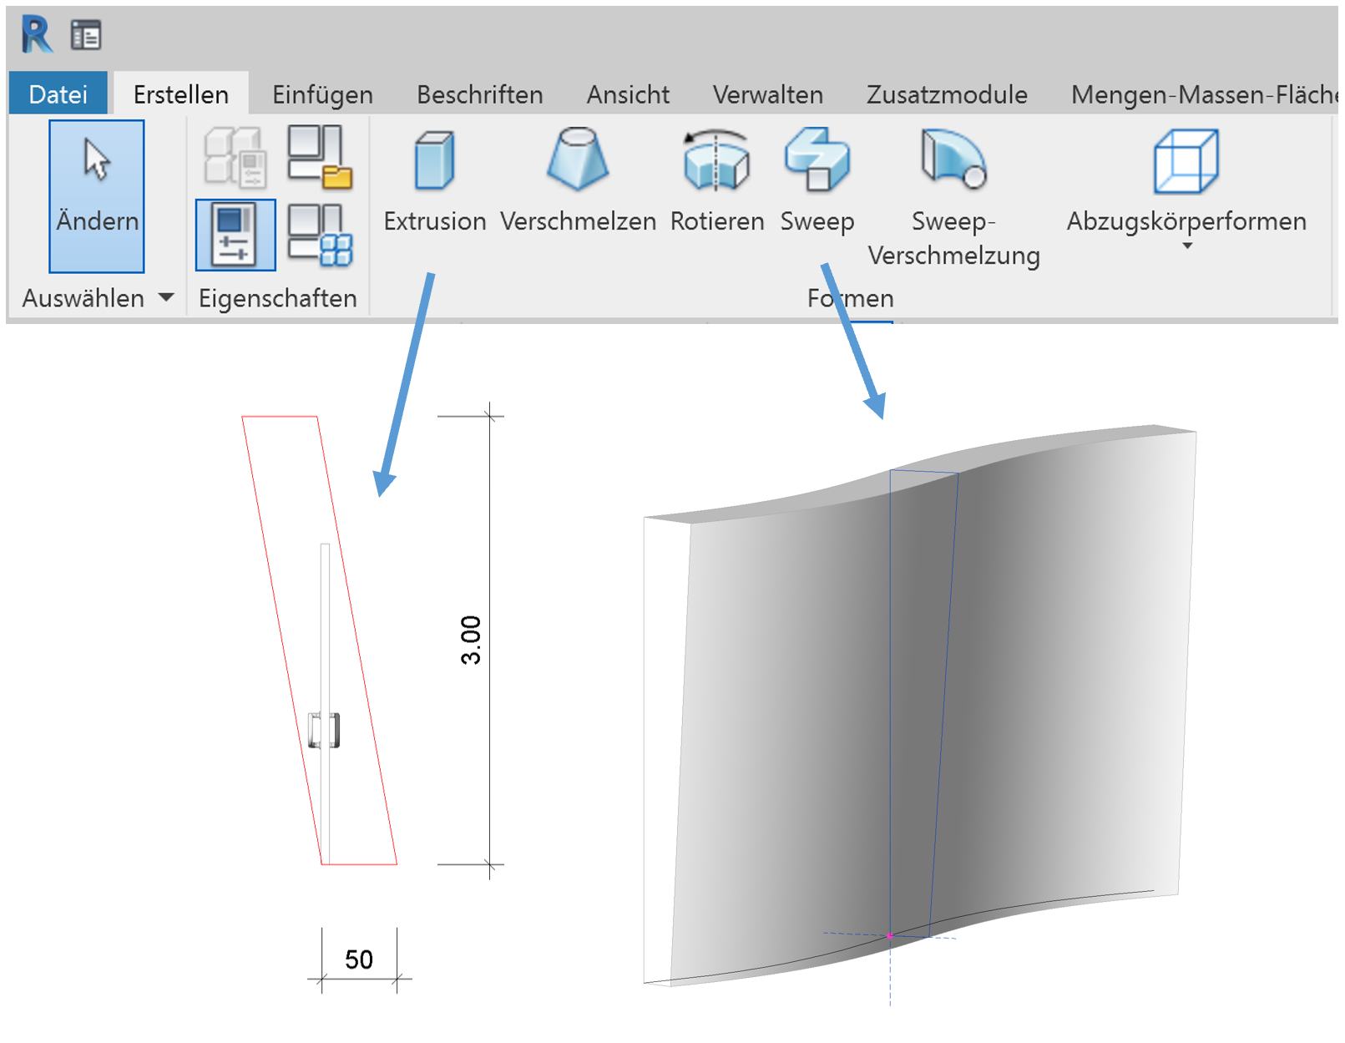
Task: Select the door handle in the profile view
Action: coord(324,730)
